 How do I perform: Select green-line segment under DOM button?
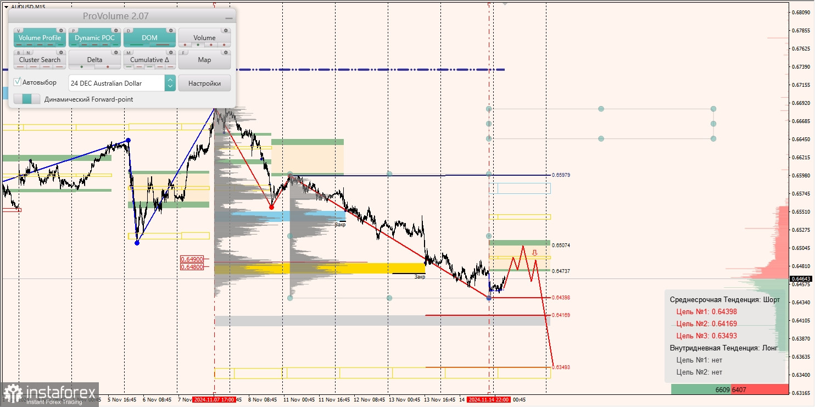[136, 45]
